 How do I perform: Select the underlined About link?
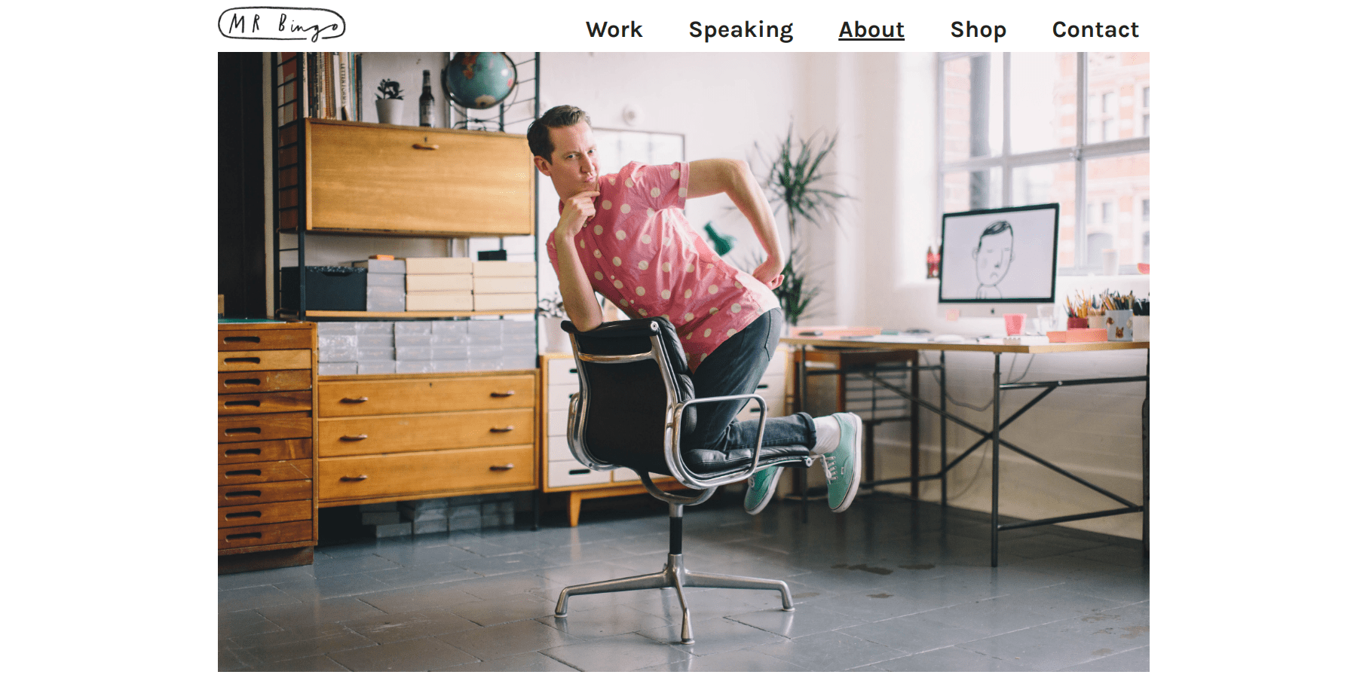(x=871, y=29)
